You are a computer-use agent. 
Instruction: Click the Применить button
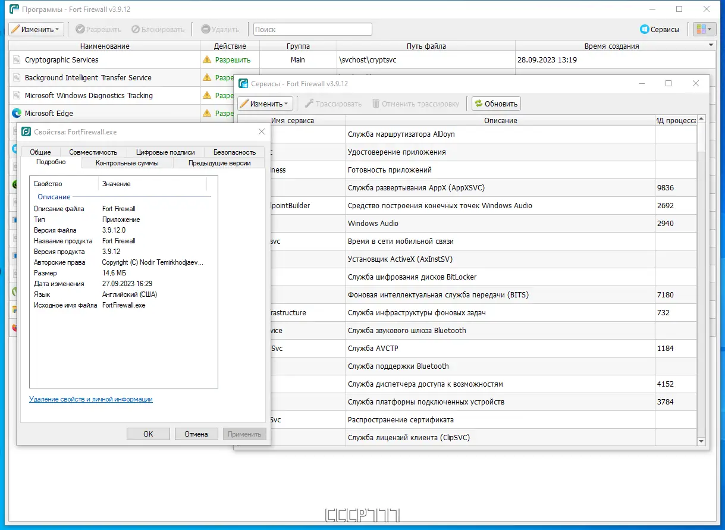[x=244, y=434]
